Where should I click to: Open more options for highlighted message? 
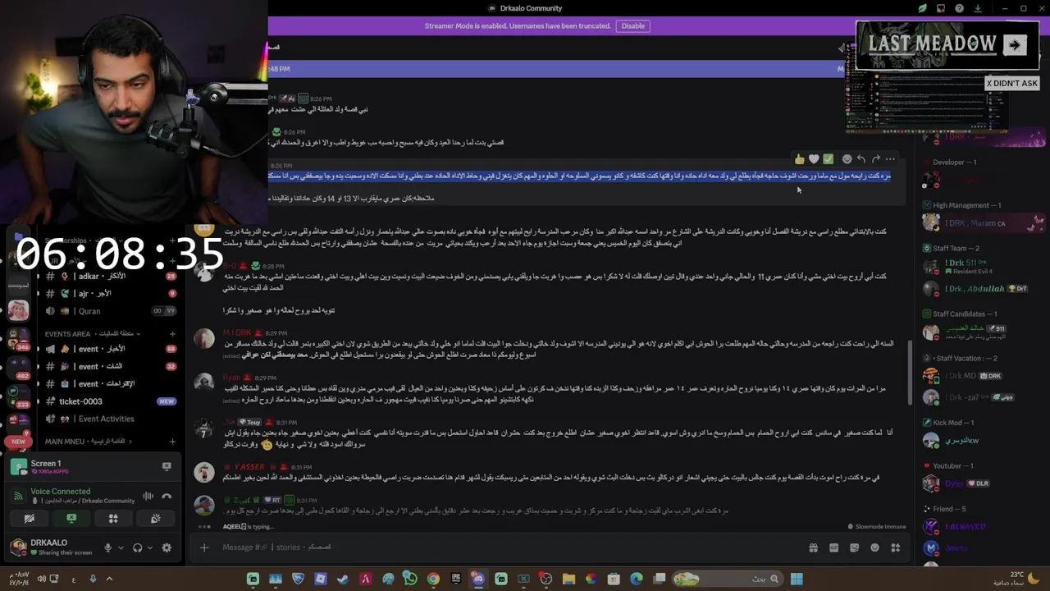[891, 159]
